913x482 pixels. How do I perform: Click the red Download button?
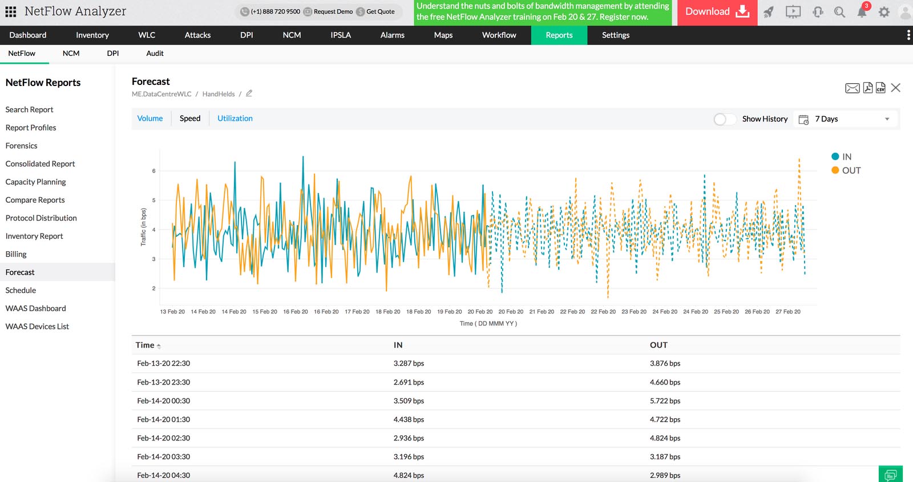pyautogui.click(x=717, y=12)
